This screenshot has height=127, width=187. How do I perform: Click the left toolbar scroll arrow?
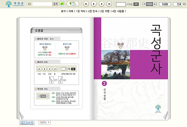(x=30, y=4)
